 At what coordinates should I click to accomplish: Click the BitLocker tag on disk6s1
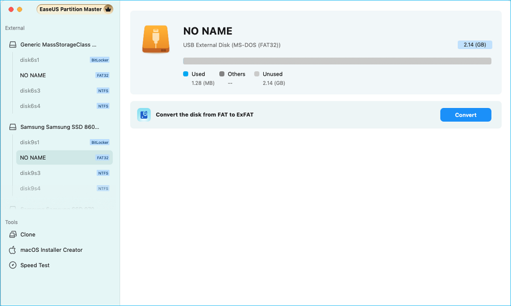pyautogui.click(x=100, y=60)
